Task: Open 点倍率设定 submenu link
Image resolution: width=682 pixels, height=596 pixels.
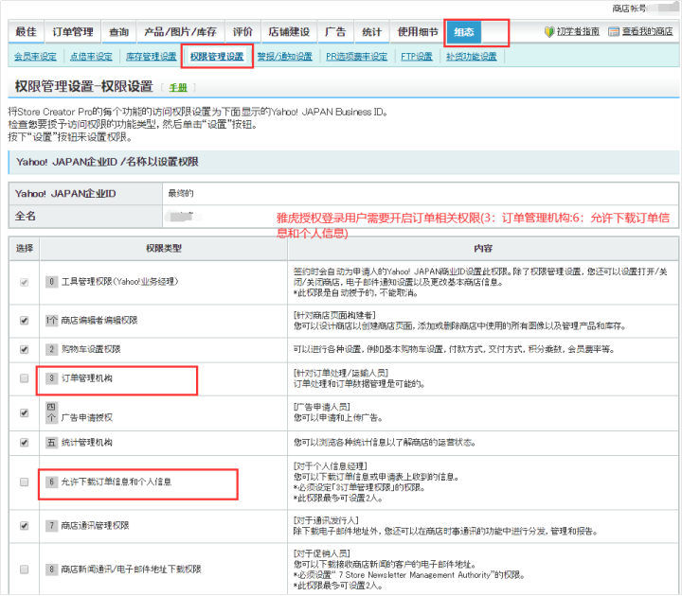Action: [x=91, y=57]
